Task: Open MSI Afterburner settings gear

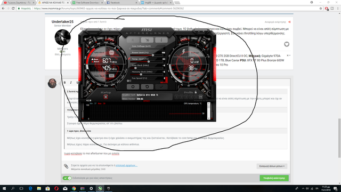Action: coord(133,86)
